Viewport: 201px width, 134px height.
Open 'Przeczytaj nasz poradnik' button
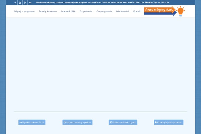(x=169, y=122)
